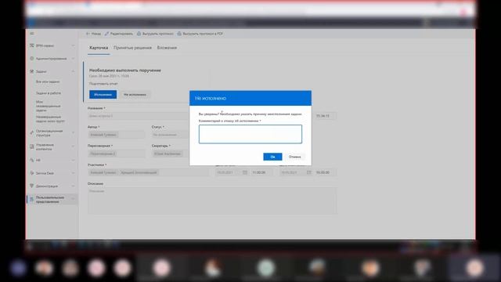
Task: Click the Выгрузить протокол в PDF icon
Action: tap(179, 34)
